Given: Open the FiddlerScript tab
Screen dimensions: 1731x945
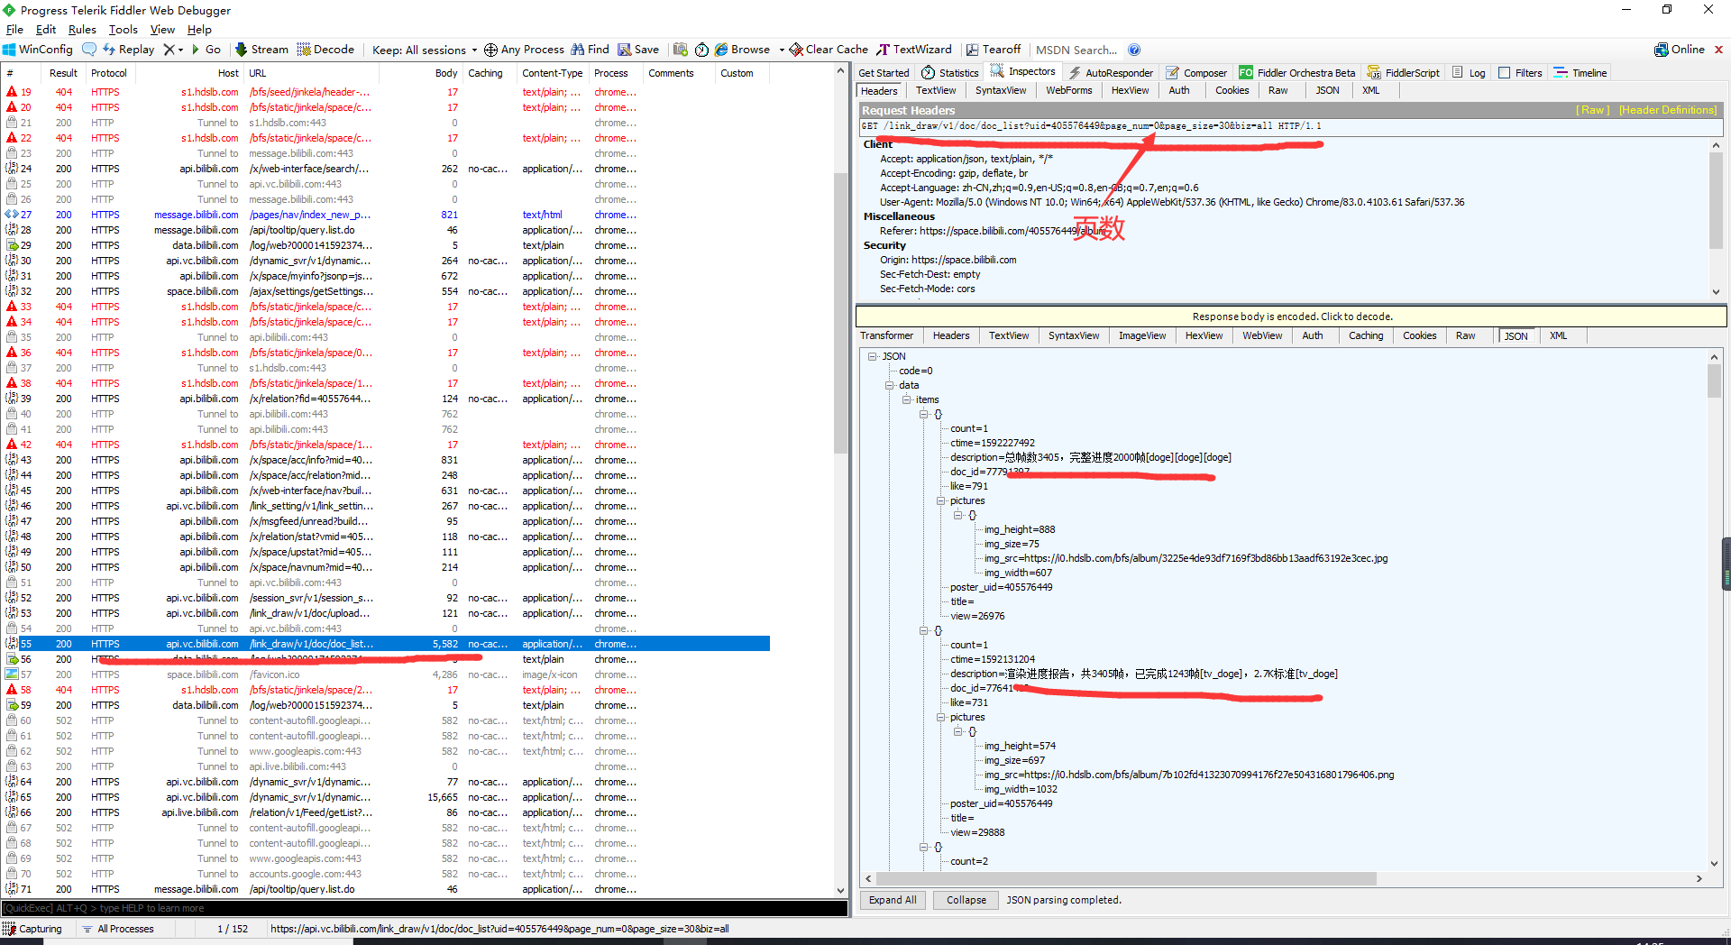Looking at the screenshot, I should pos(1404,73).
